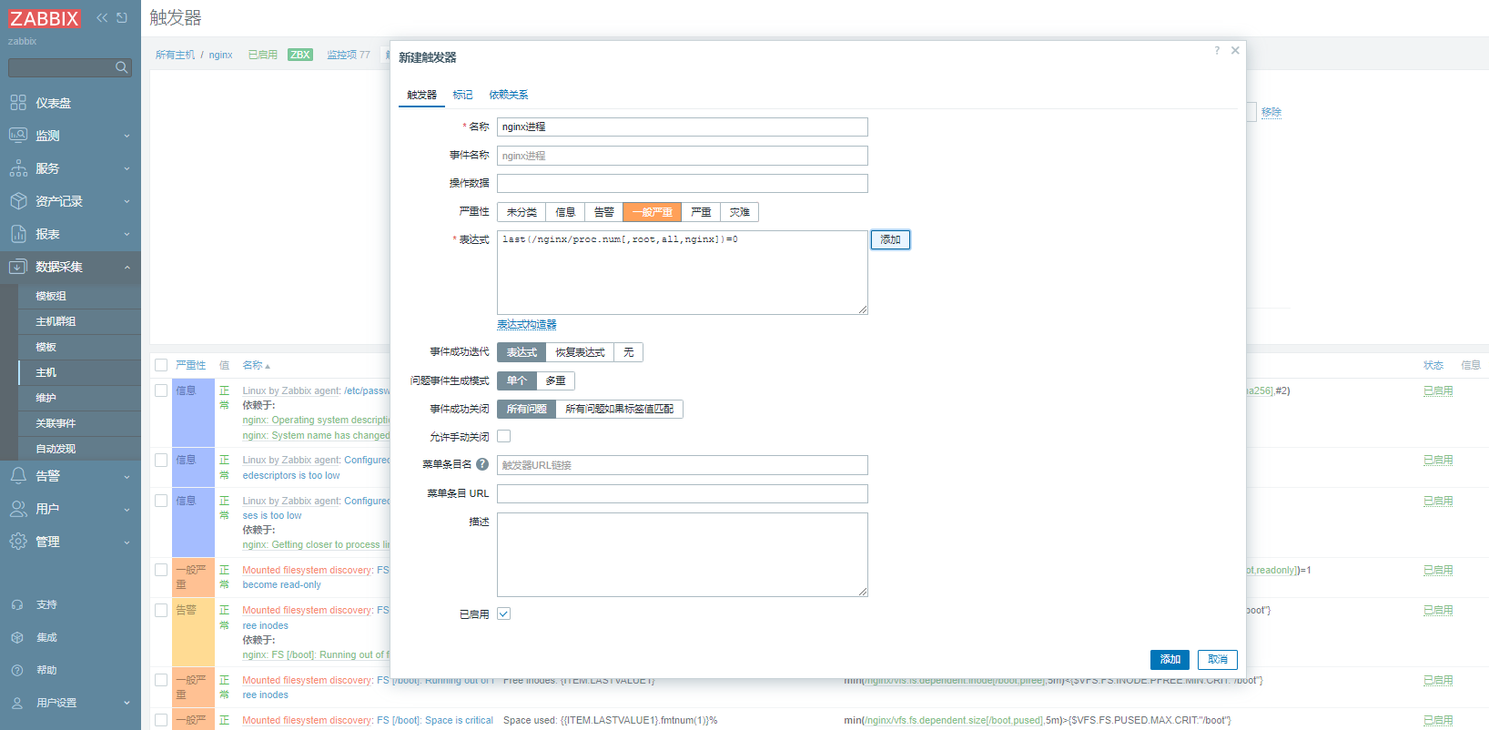1489x730 pixels.
Task: Click help icon beside 菜单条目名
Action: (482, 464)
